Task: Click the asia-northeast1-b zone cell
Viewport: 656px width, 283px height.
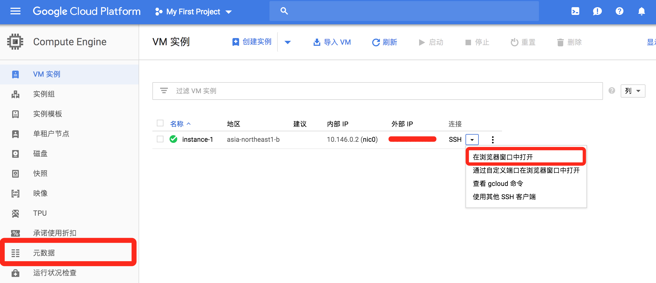Action: pos(253,140)
